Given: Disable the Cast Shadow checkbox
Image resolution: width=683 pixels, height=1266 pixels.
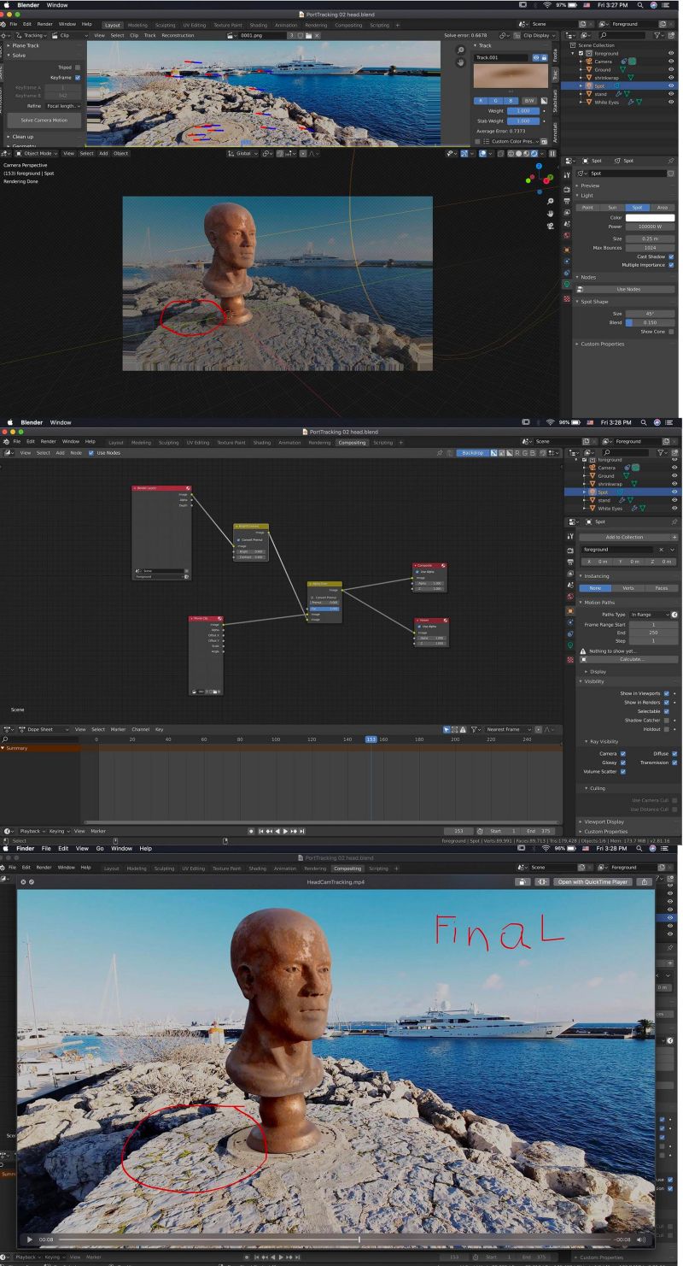Looking at the screenshot, I should coord(671,256).
